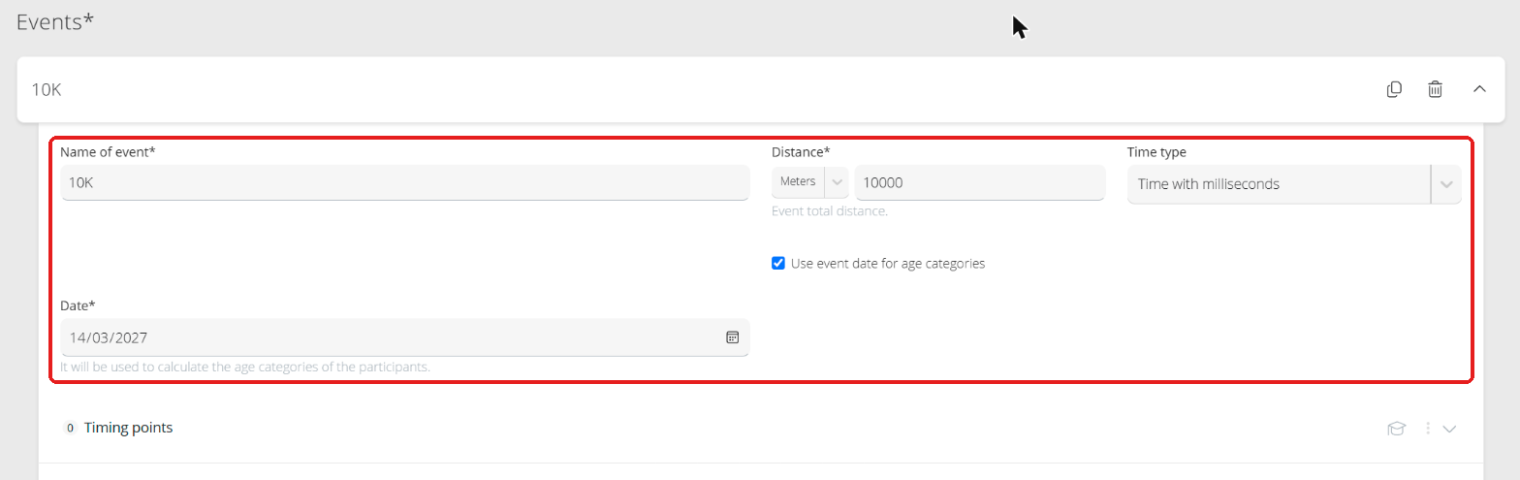Open Timing points more options menu
Image resolution: width=1520 pixels, height=480 pixels.
click(1427, 429)
